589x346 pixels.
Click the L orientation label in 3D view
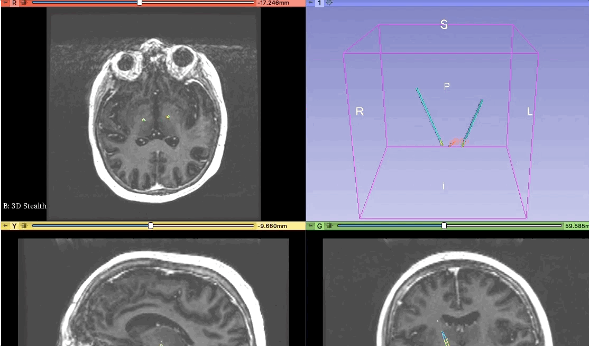pyautogui.click(x=530, y=112)
